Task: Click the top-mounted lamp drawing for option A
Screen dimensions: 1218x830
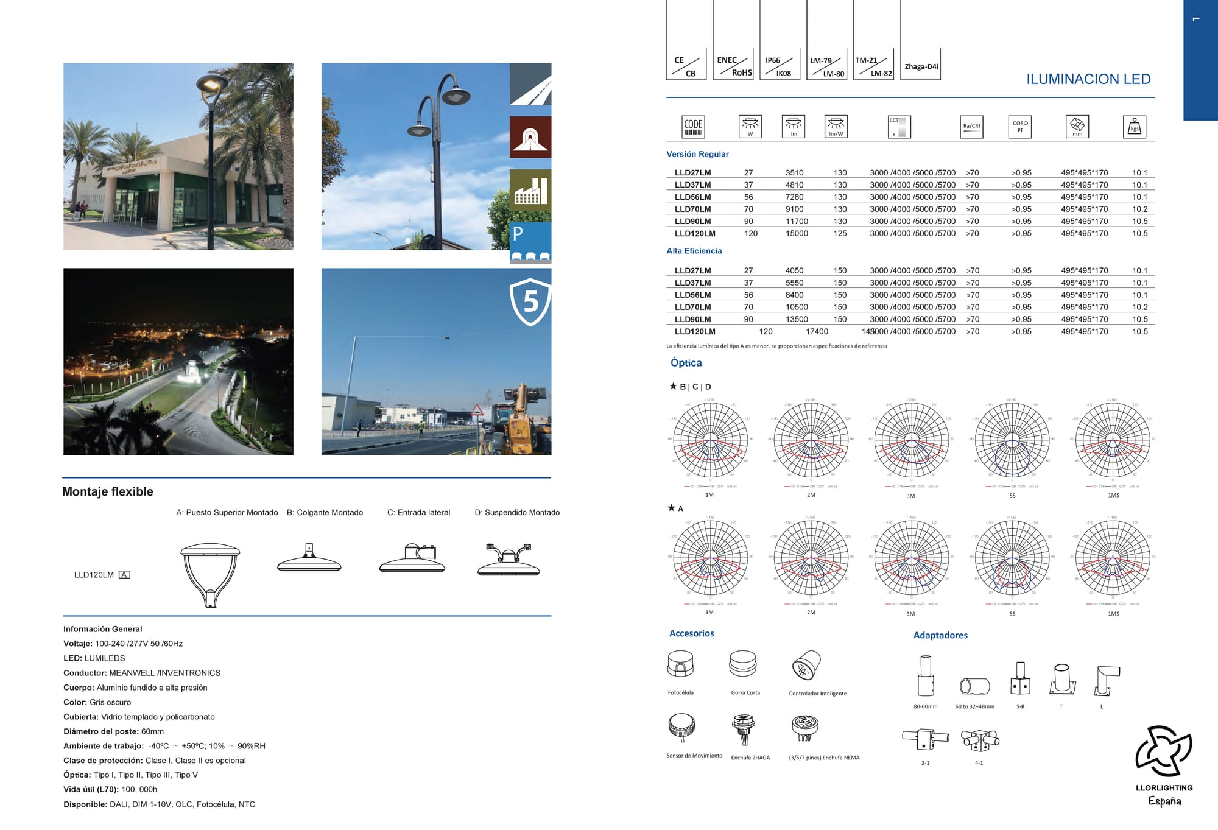Action: 210,575
